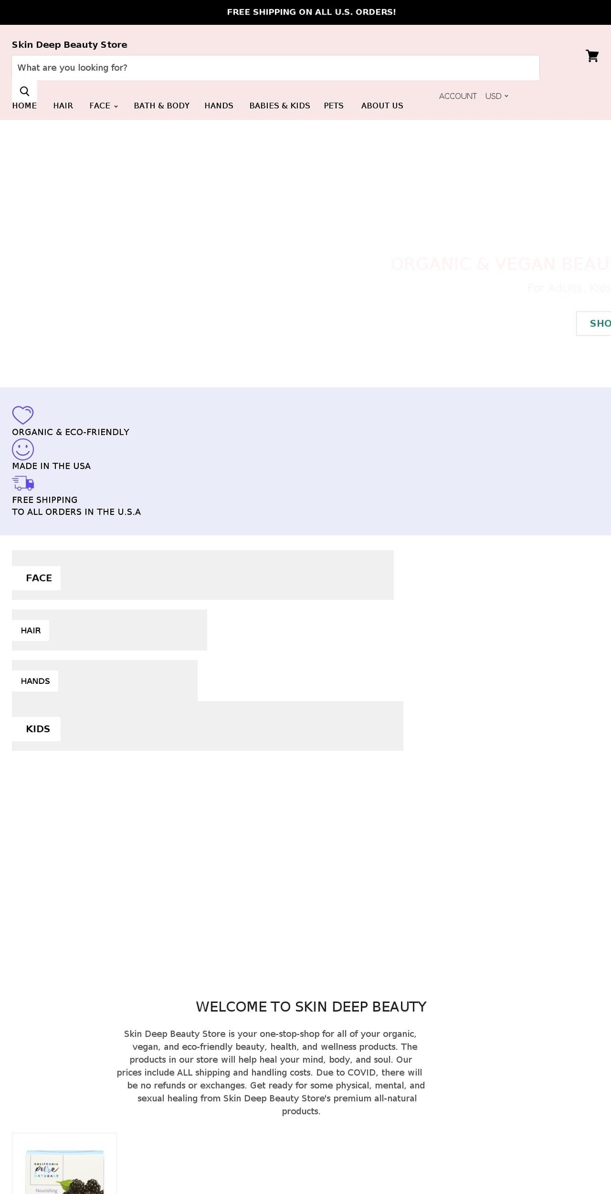Open the HAIR collection tile
The height and width of the screenshot is (1194, 611).
point(109,630)
